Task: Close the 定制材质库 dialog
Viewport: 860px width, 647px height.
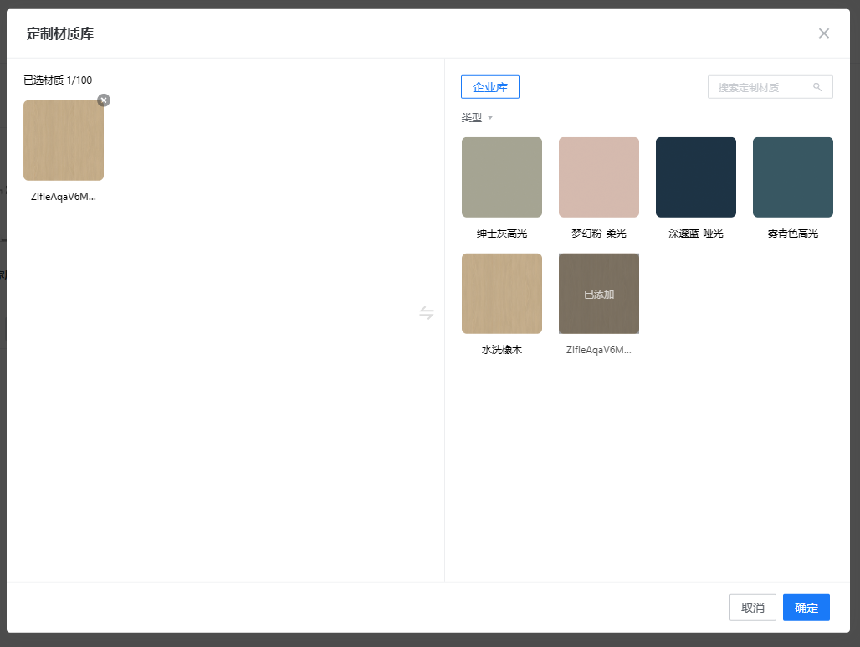Action: [824, 33]
